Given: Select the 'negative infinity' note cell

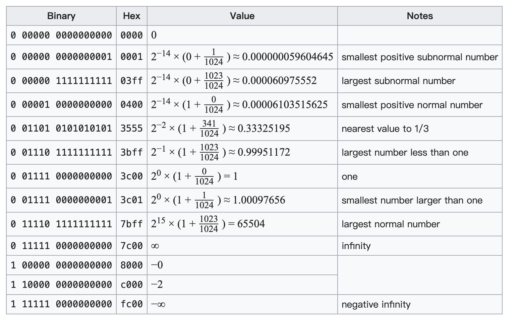Looking at the screenshot, I should (420, 304).
